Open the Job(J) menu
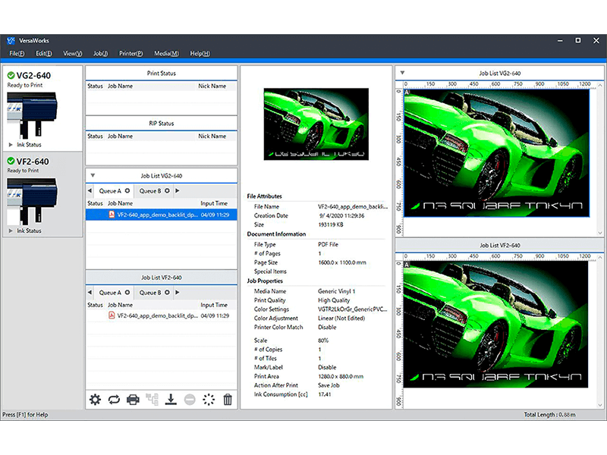The width and height of the screenshot is (607, 455). pyautogui.click(x=101, y=53)
